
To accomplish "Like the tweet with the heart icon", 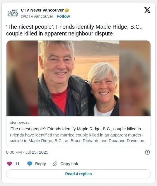I will [x=10, y=164].
